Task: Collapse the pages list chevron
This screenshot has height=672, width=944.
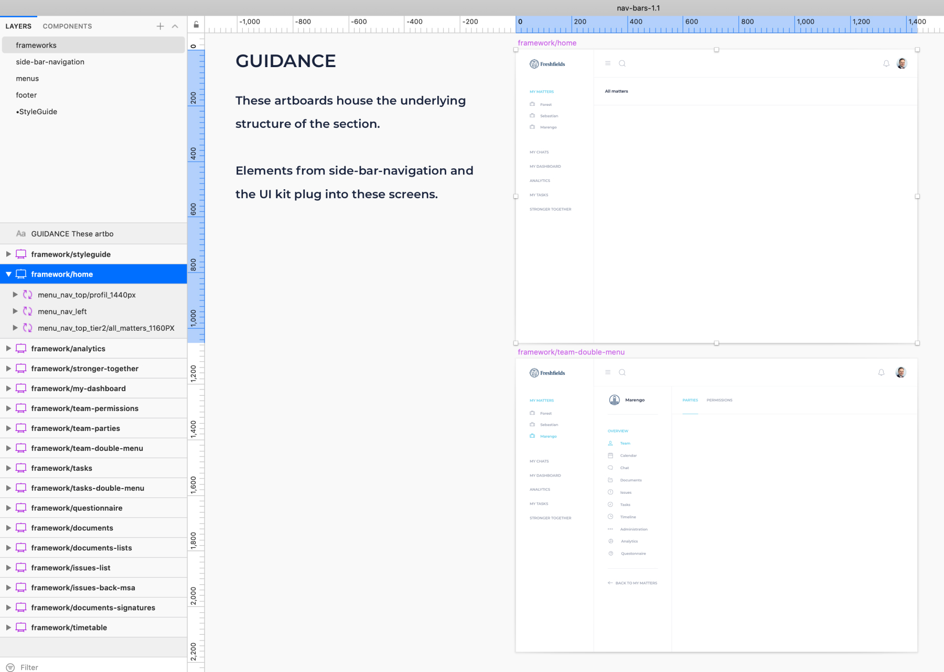Action: click(x=175, y=26)
